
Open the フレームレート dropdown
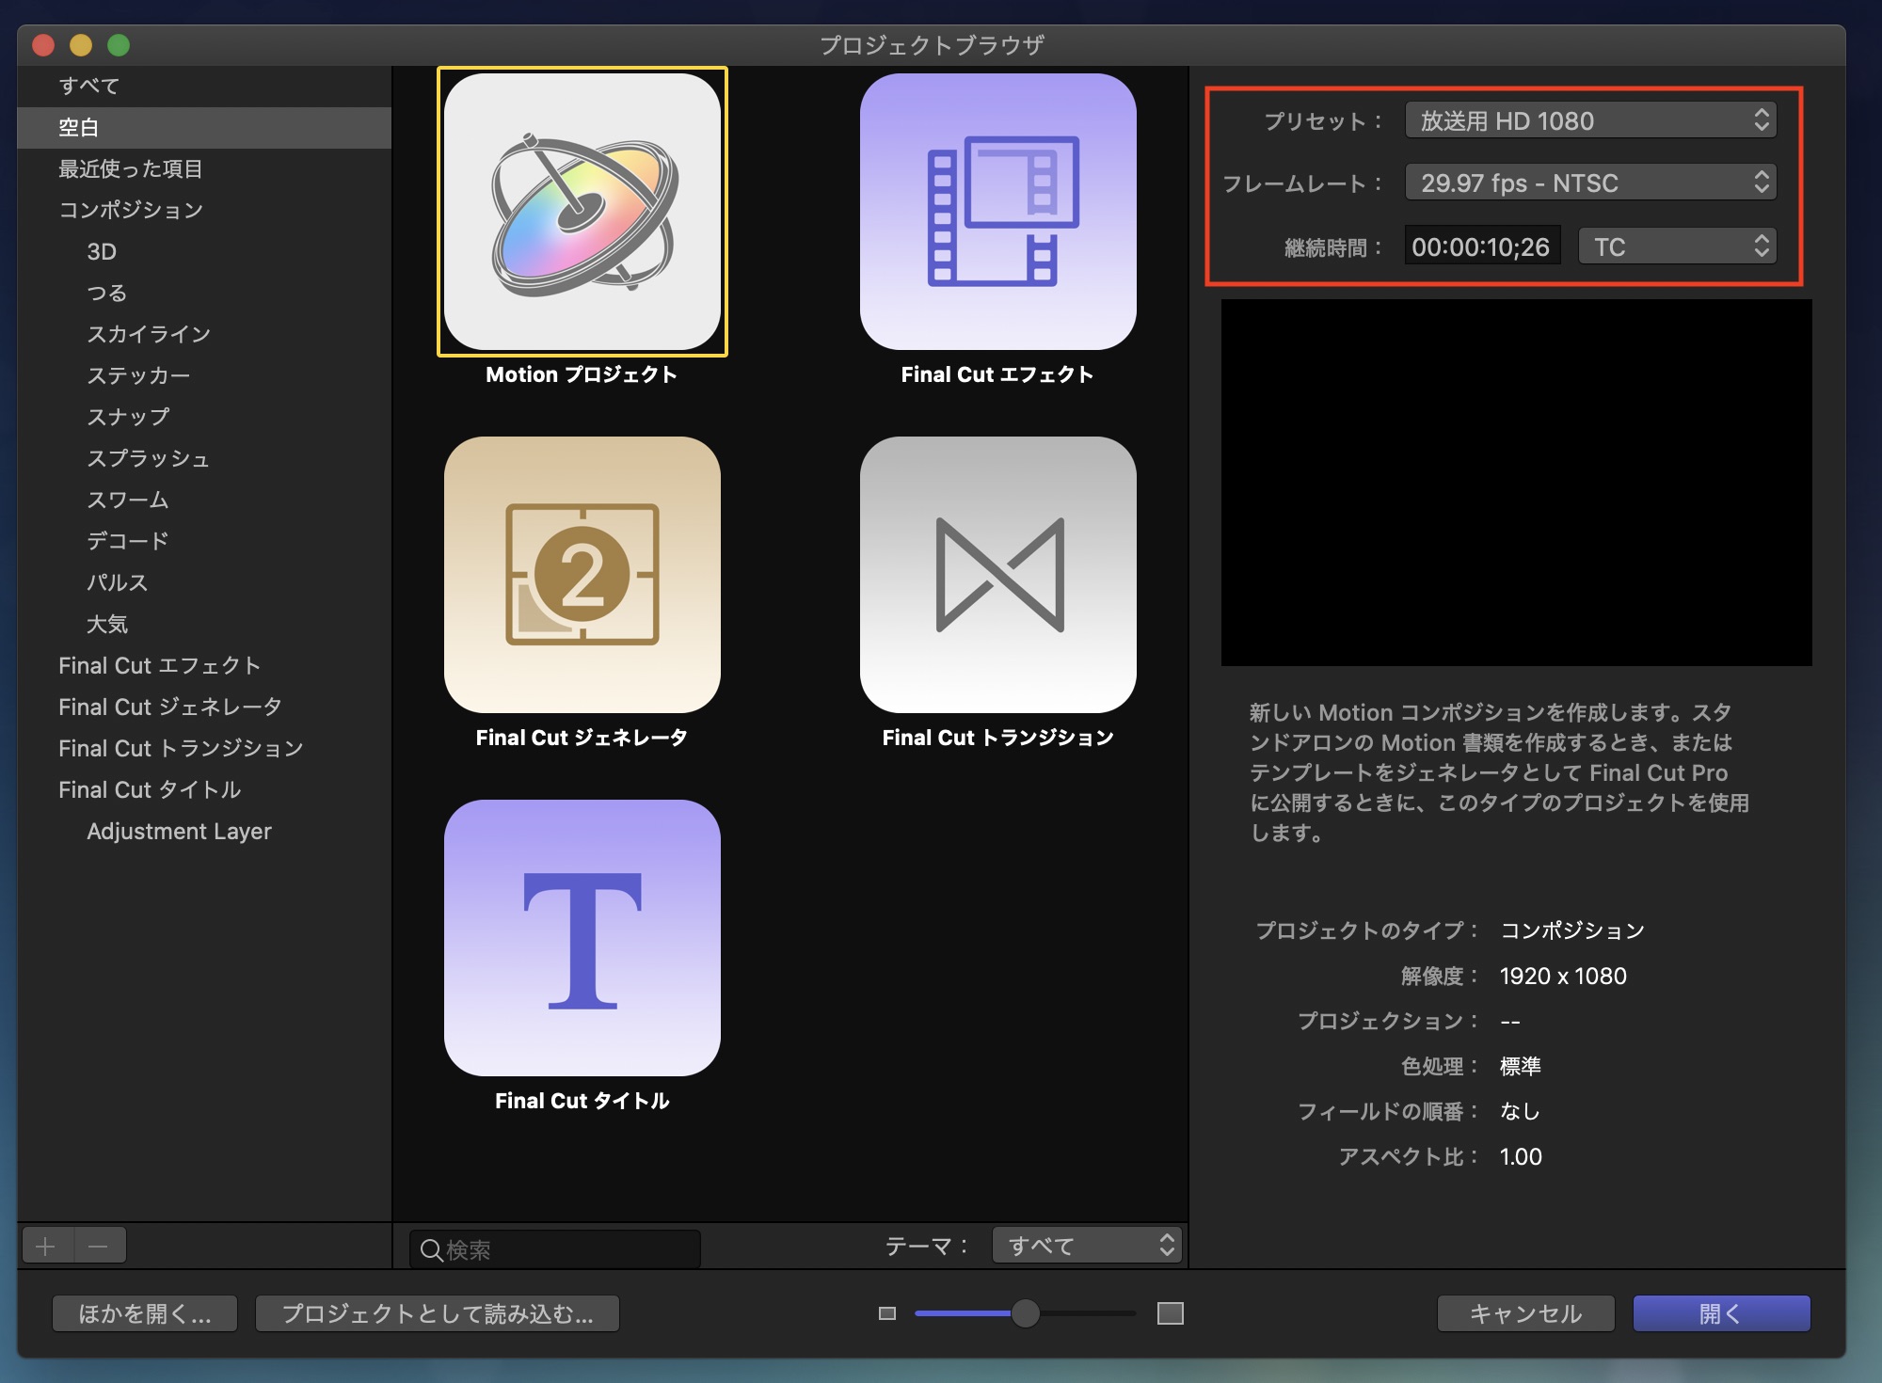[1590, 183]
